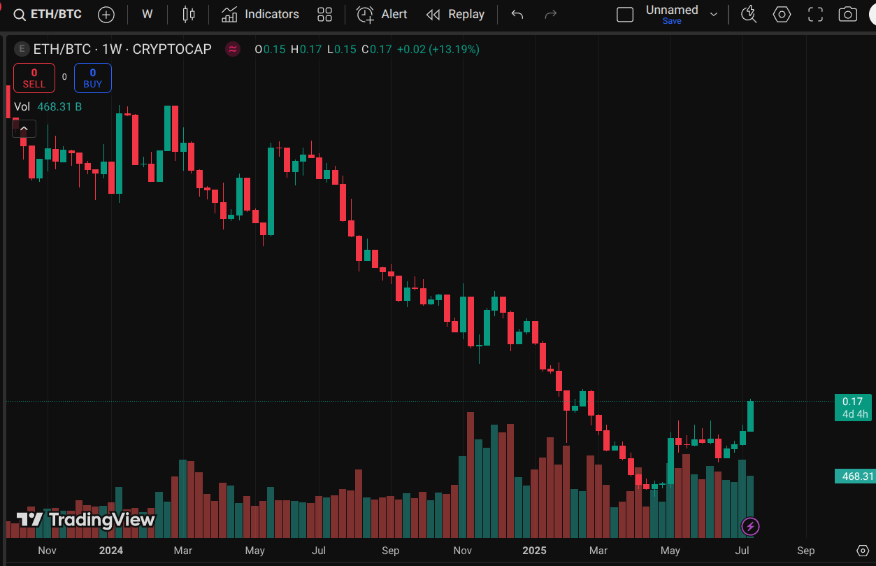Click the 2025 label on time axis

click(535, 551)
